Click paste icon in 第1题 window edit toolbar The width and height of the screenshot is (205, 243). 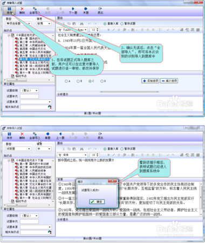[x=74, y=24]
